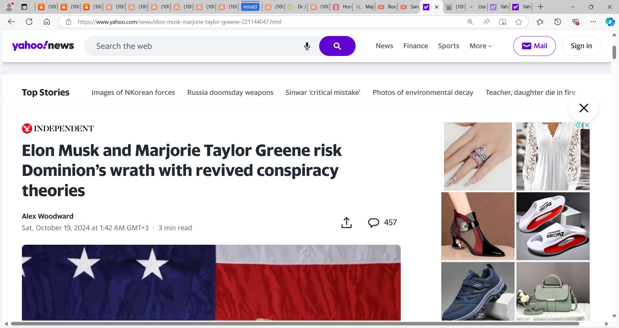
Task: View site information lock icon
Action: pyautogui.click(x=68, y=22)
